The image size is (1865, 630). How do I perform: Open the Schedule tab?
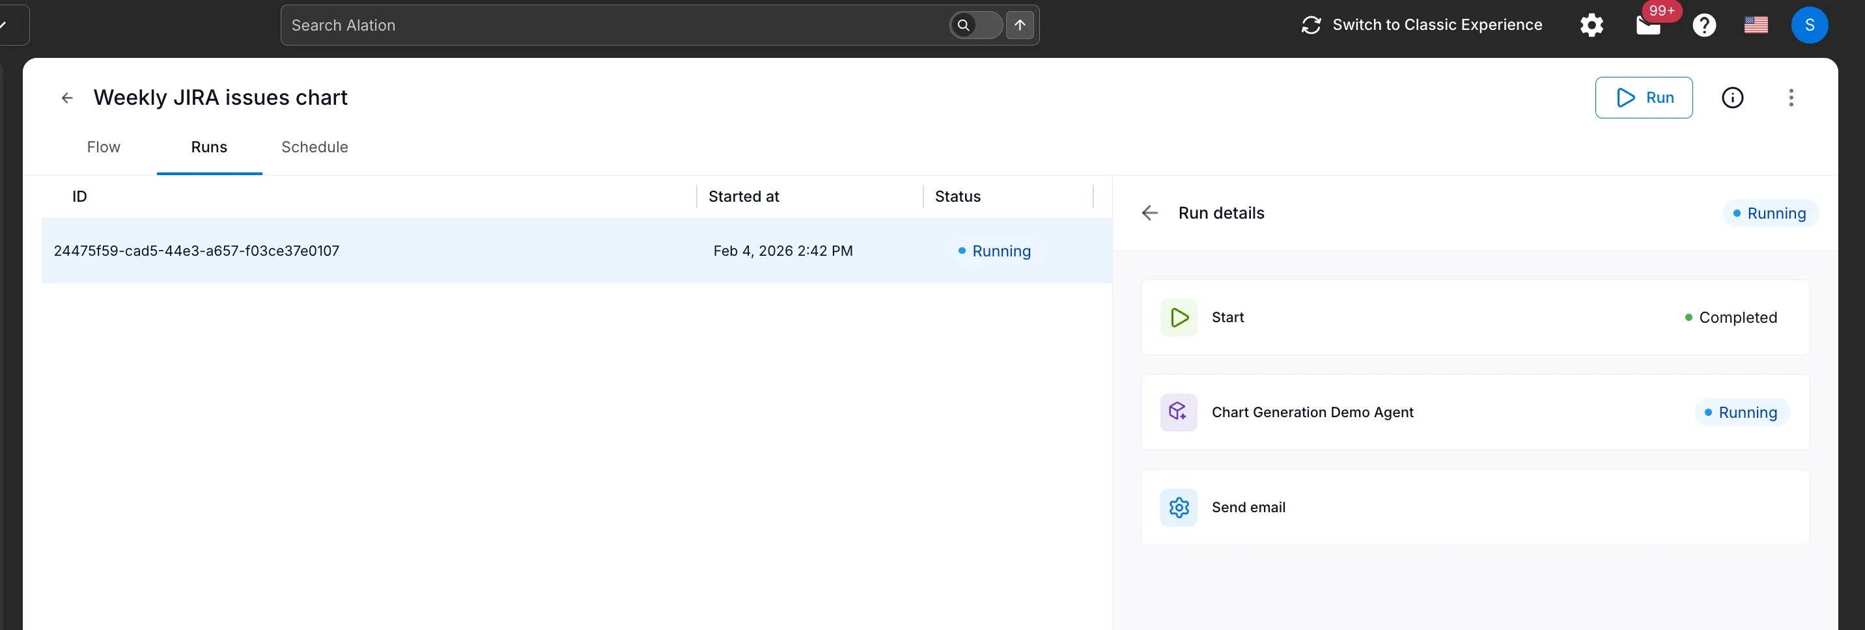tap(315, 147)
